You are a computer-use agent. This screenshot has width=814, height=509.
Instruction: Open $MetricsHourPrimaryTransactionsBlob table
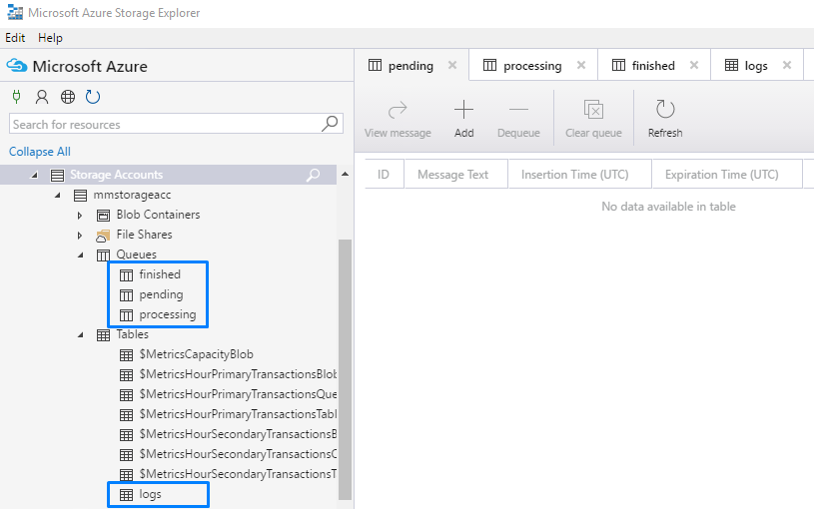238,374
